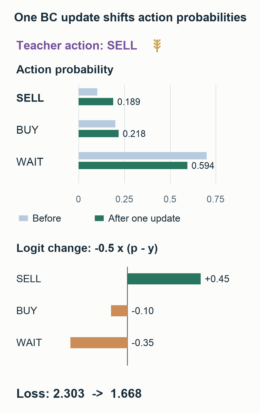Click the BUY before probability bar

[x=97, y=124]
